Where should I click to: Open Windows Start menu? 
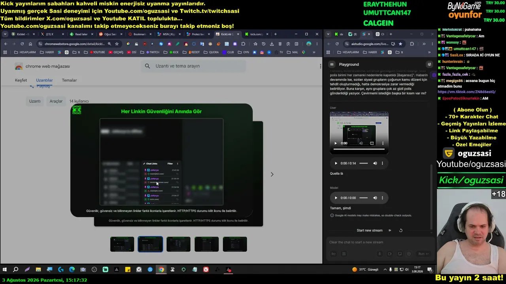5,270
